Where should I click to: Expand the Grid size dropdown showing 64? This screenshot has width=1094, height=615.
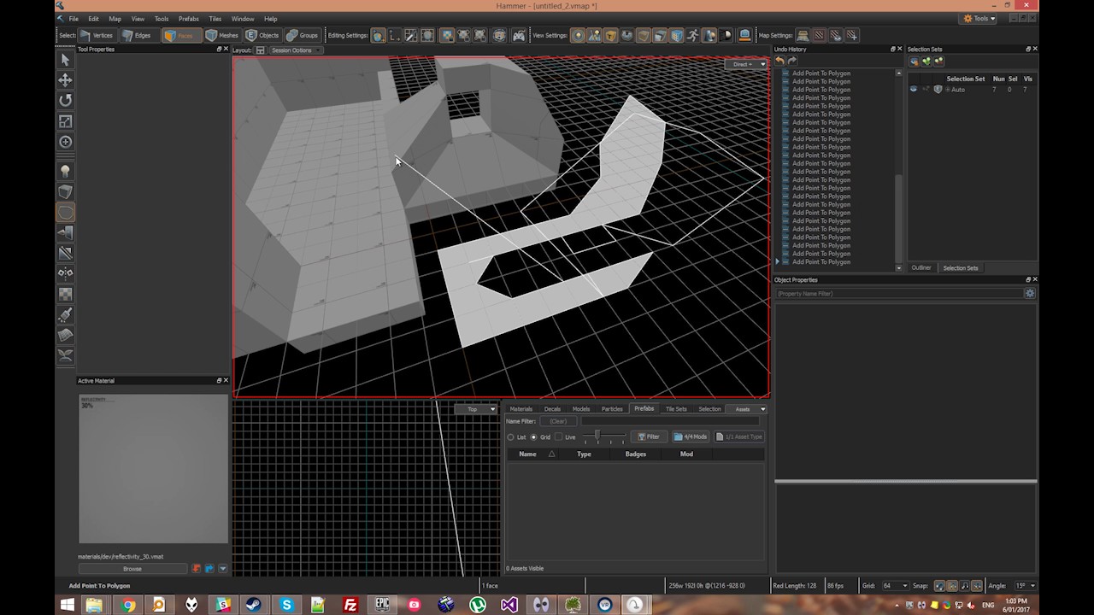tap(895, 586)
